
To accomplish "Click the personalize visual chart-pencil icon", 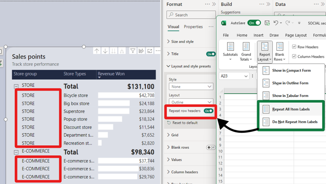I will 141,51.
